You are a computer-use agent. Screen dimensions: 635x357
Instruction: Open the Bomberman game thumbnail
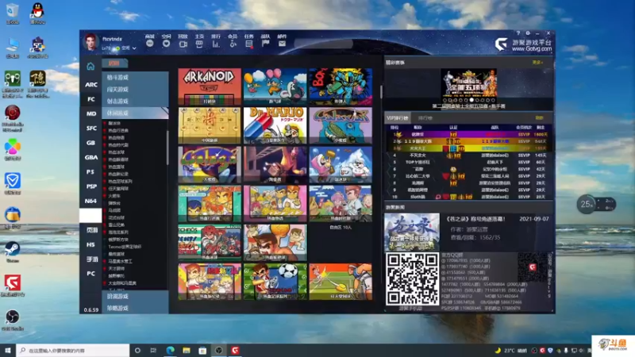(341, 86)
